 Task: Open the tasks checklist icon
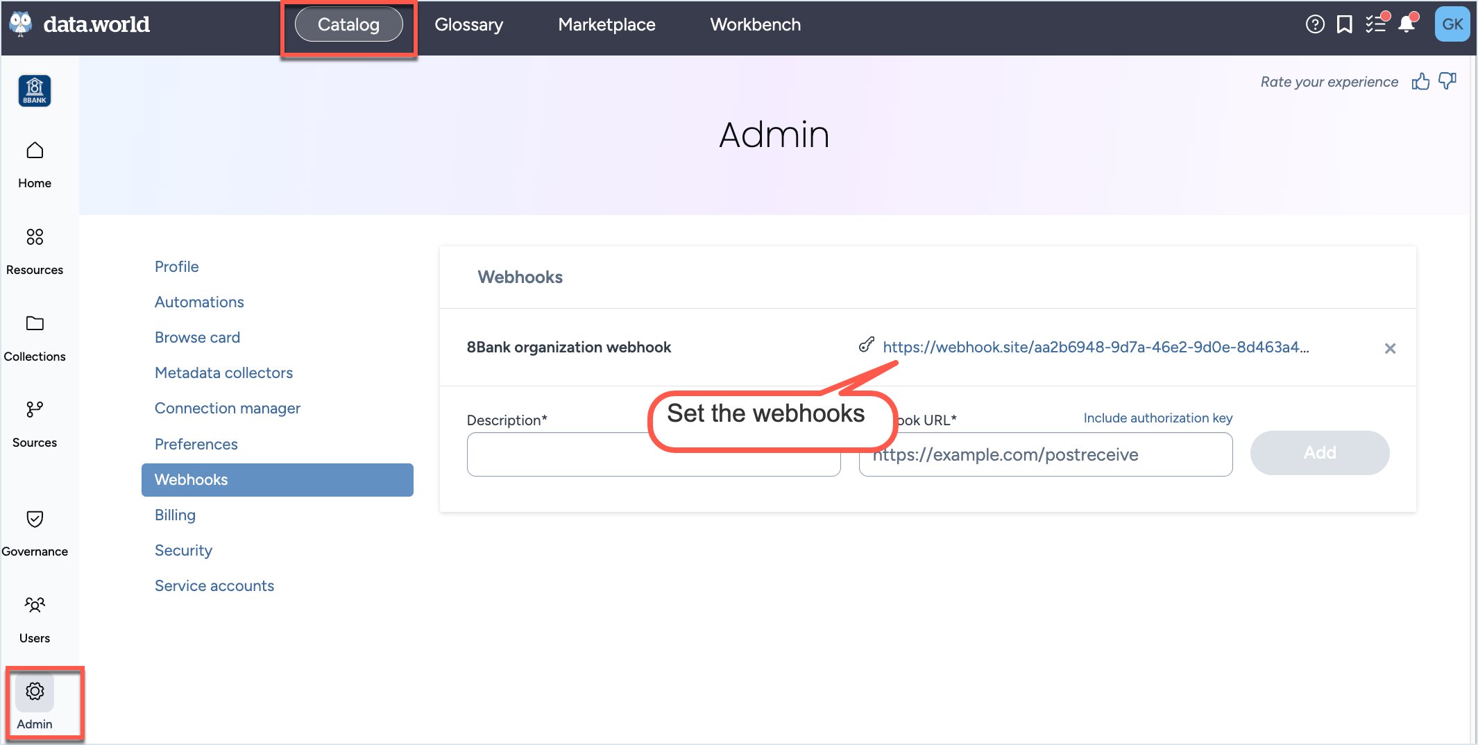pos(1375,25)
